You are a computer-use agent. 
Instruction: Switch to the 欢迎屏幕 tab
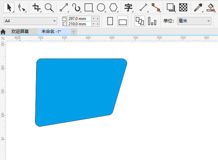click(x=20, y=32)
